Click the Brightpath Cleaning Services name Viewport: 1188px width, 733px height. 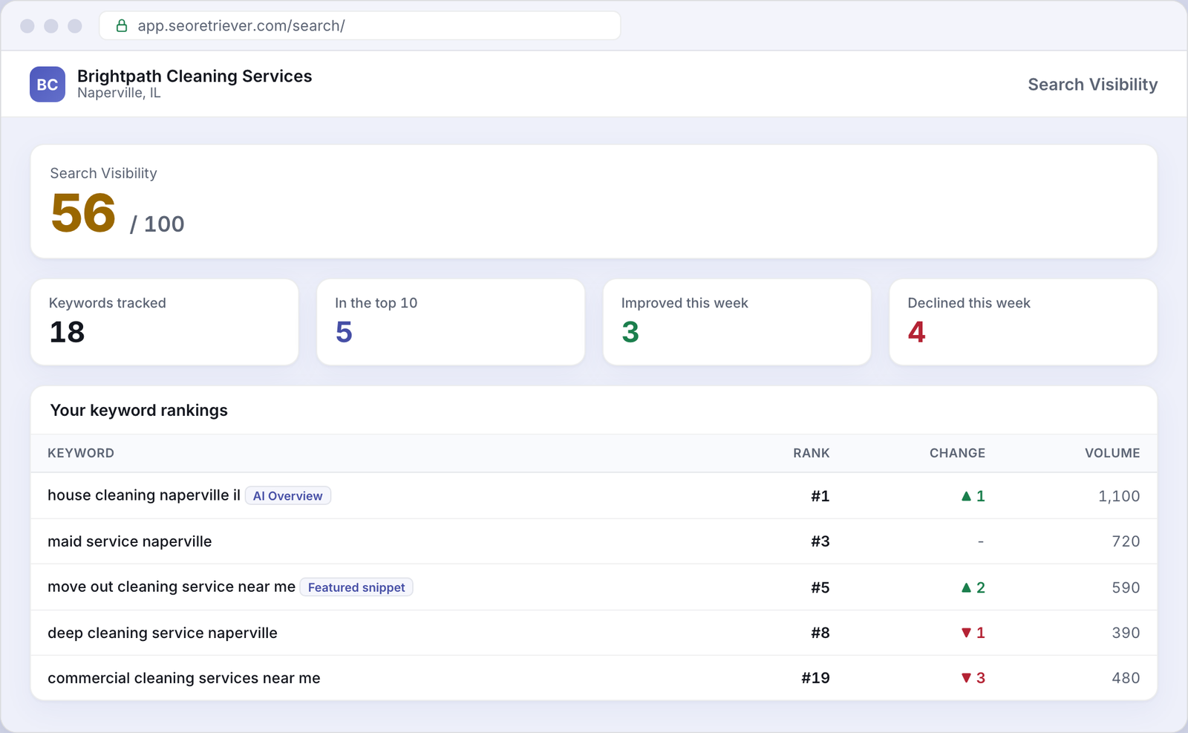pos(195,76)
